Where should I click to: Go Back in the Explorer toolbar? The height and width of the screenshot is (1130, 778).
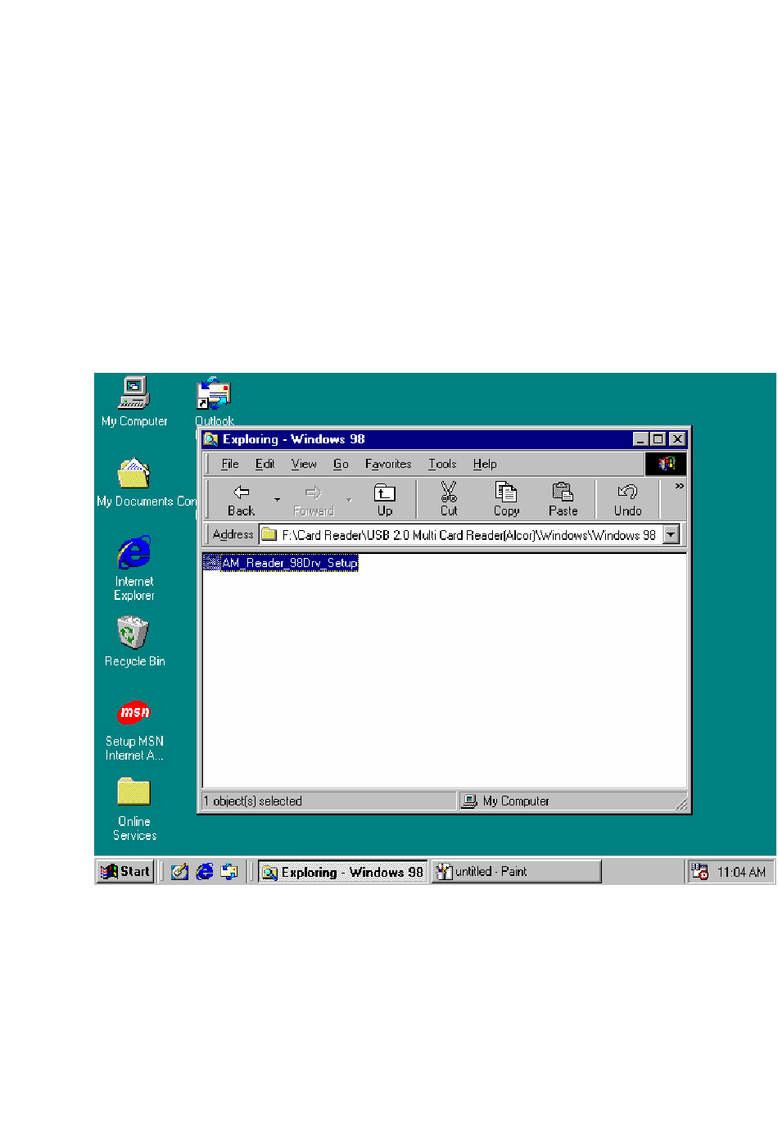pos(241,500)
